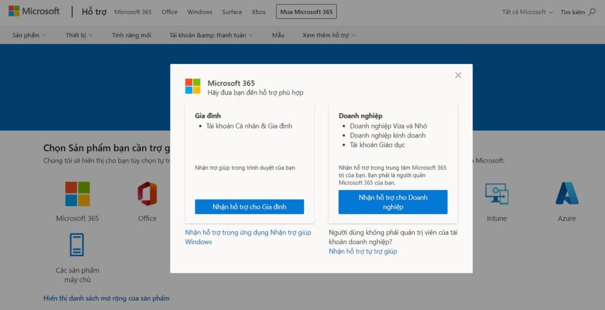Click 'Hãy đưa bạn đến hỗ trợ phù hợp' text

pos(255,93)
